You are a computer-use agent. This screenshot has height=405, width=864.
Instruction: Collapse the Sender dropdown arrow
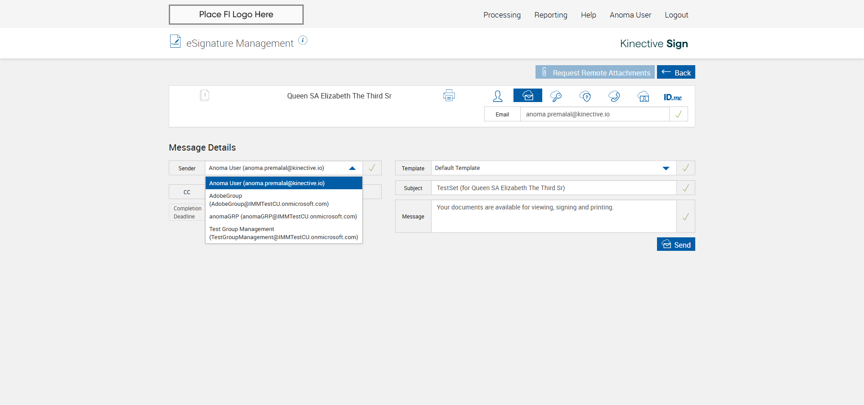point(352,168)
